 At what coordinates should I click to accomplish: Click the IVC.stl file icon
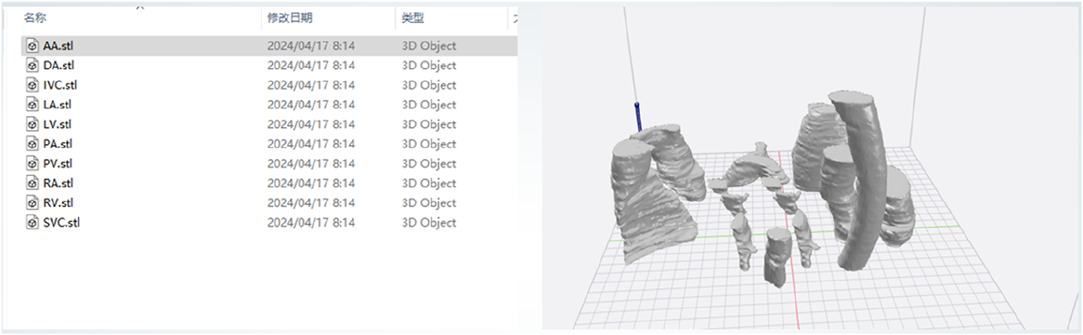point(32,85)
